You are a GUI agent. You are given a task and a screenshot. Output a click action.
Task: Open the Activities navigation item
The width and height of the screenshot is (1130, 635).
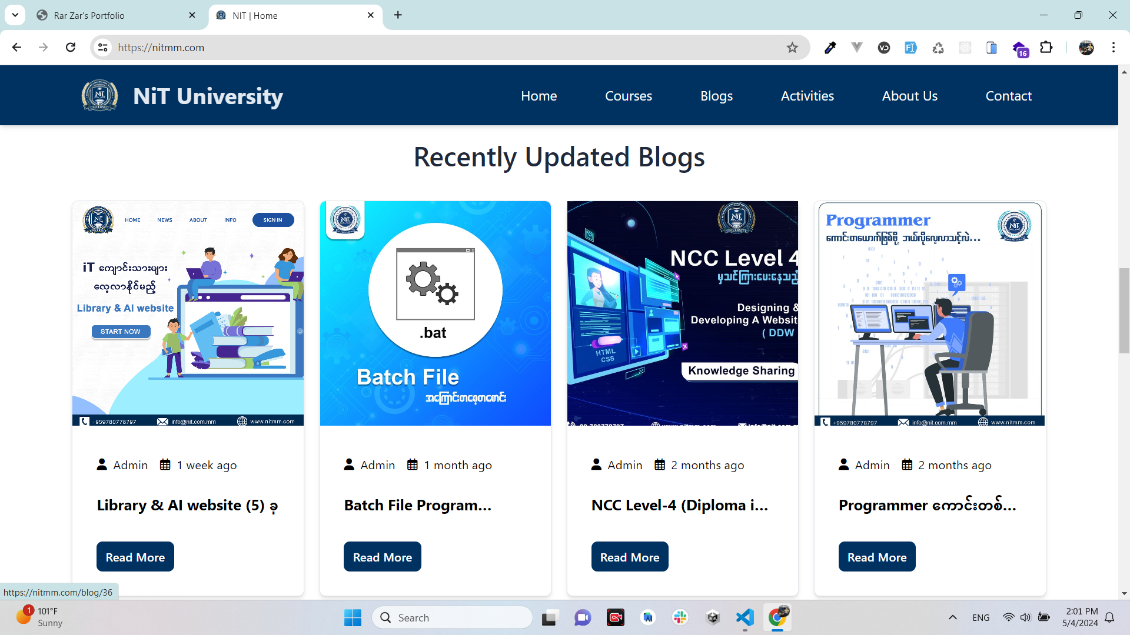[807, 96]
